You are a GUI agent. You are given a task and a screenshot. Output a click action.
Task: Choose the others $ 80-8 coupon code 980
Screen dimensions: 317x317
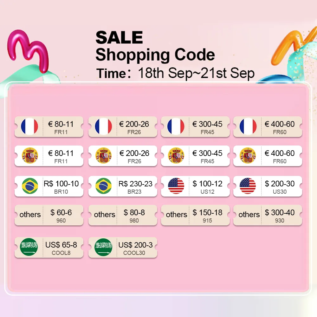point(123,215)
